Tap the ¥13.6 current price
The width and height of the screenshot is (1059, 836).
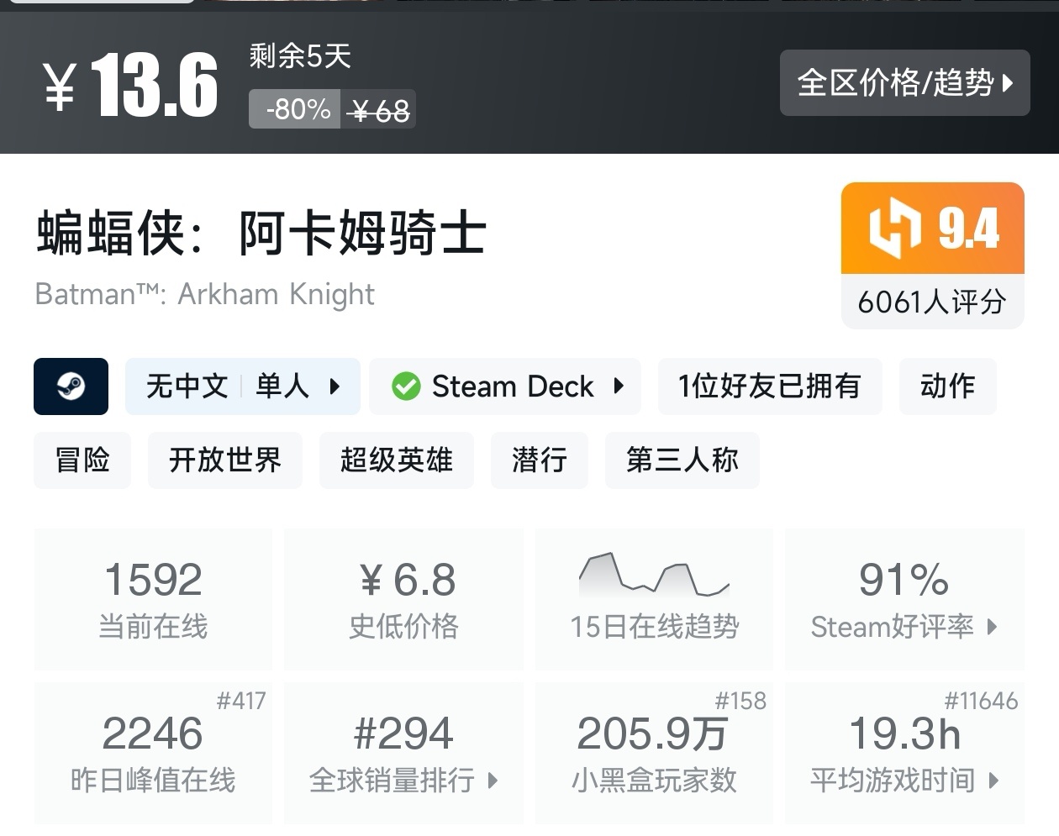(131, 84)
